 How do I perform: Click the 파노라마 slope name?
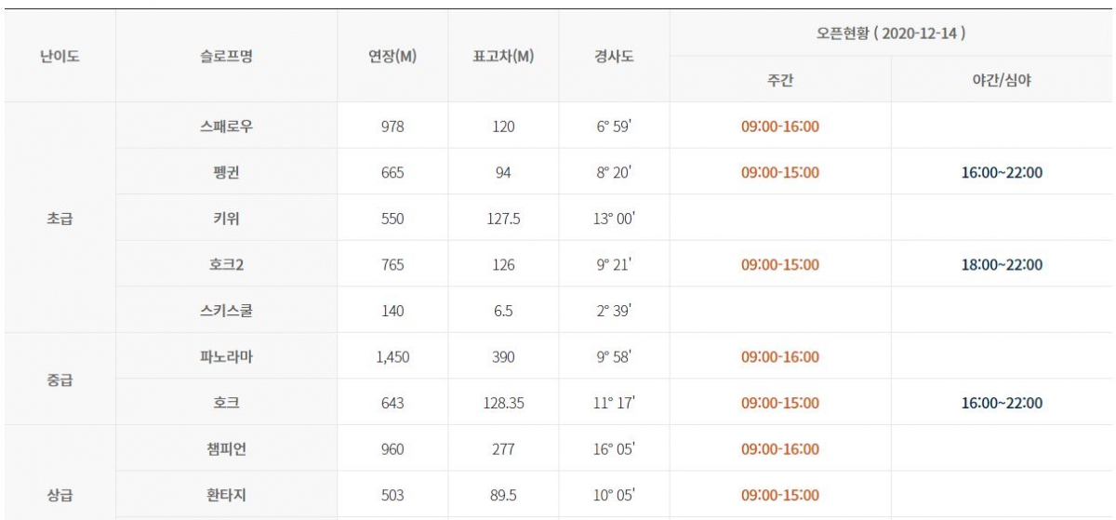[x=226, y=357]
